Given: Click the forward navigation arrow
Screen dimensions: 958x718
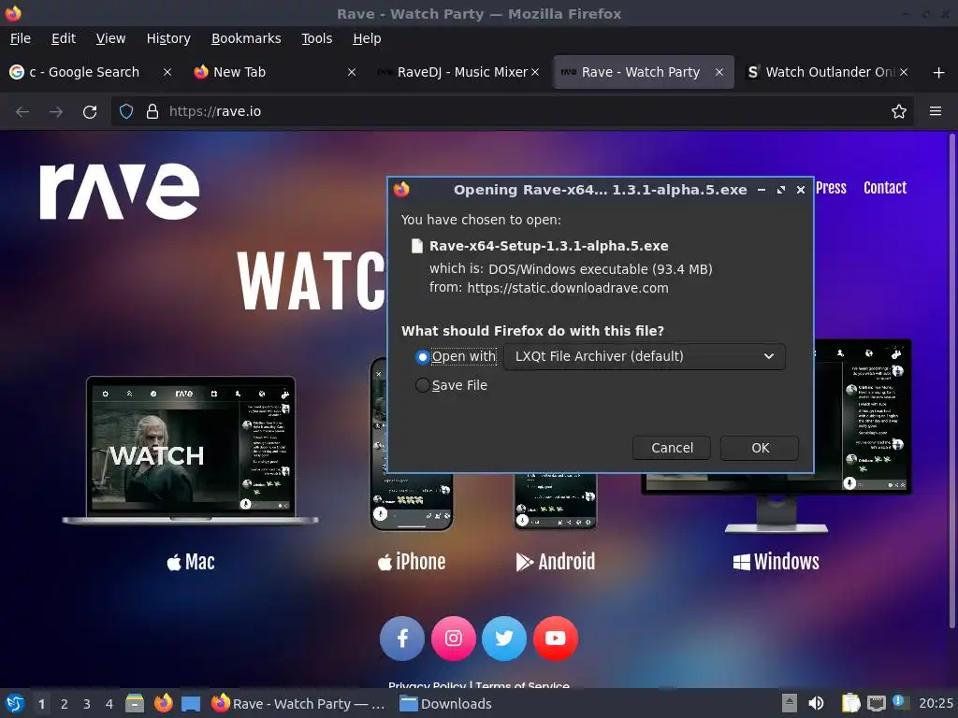Looking at the screenshot, I should (56, 112).
